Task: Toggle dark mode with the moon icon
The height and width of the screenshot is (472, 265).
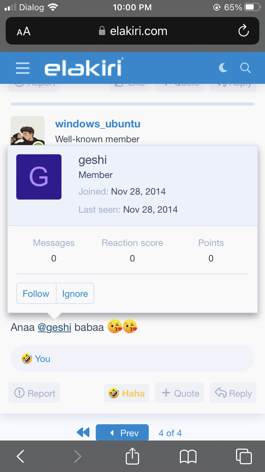Action: pyautogui.click(x=223, y=68)
